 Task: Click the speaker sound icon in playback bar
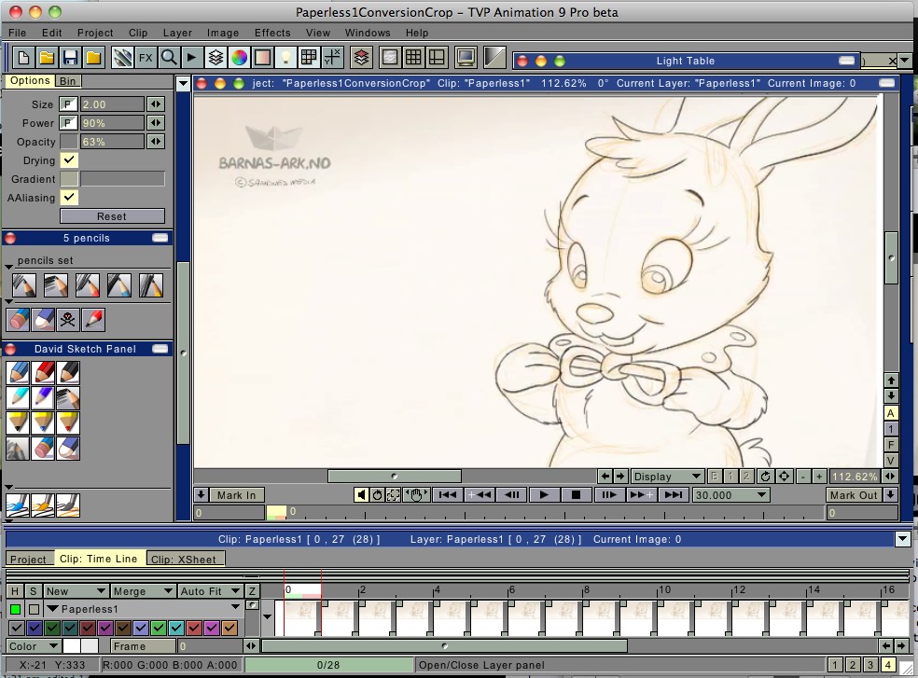[361, 494]
